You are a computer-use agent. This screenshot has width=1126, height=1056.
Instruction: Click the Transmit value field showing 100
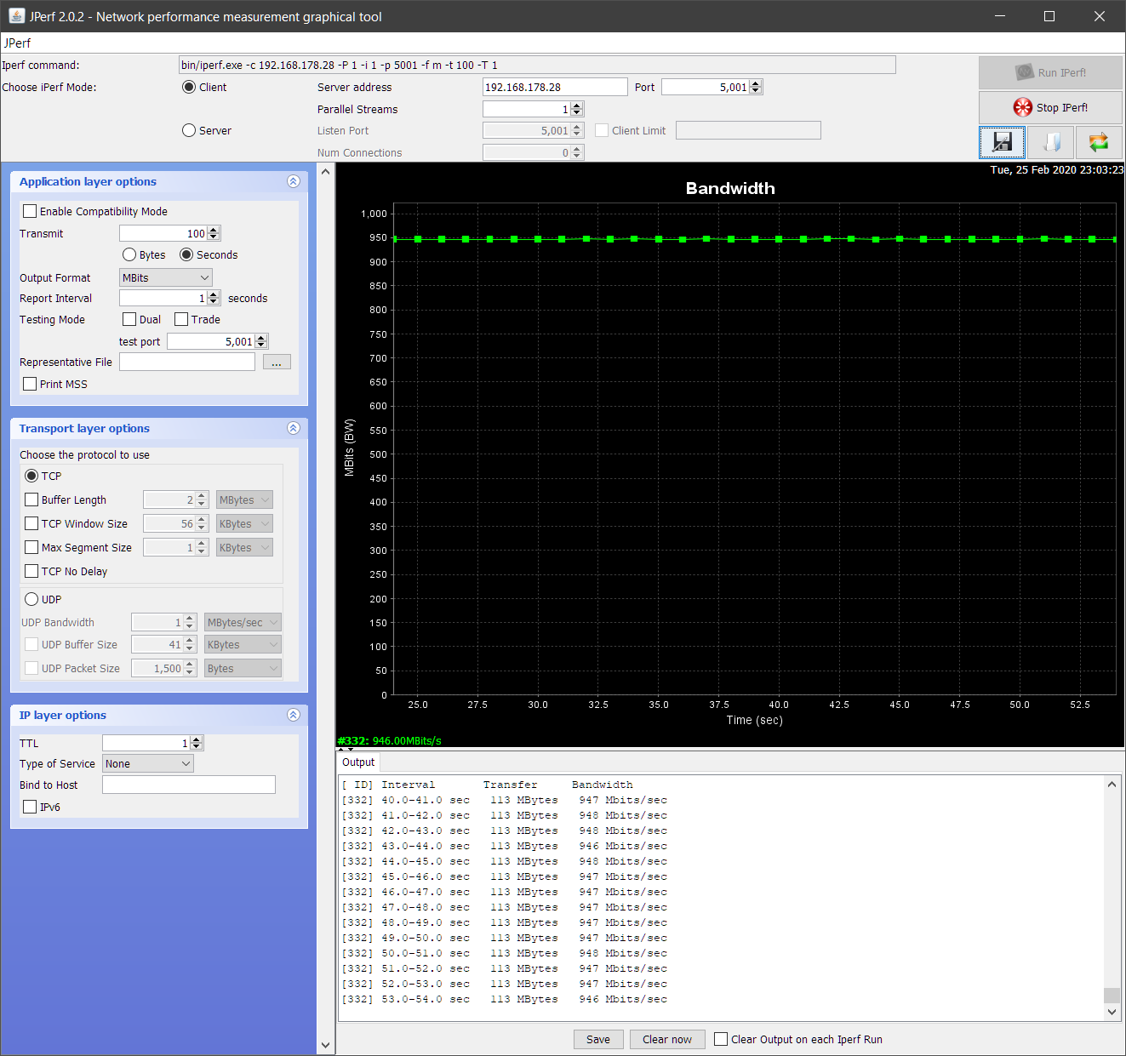pos(163,233)
